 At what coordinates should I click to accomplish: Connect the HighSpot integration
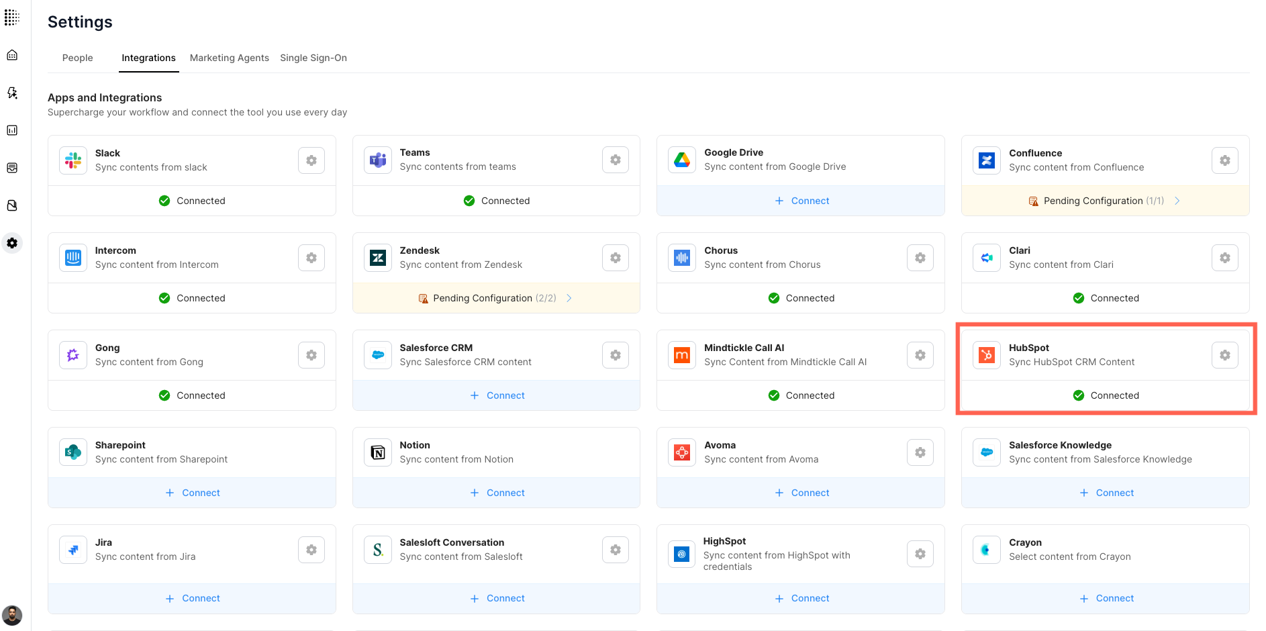(x=801, y=598)
